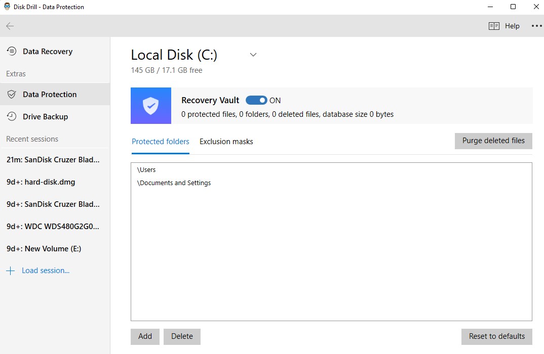The width and height of the screenshot is (544, 354).
Task: Click the 145 GB / 17.1 GB free text
Action: (x=167, y=70)
